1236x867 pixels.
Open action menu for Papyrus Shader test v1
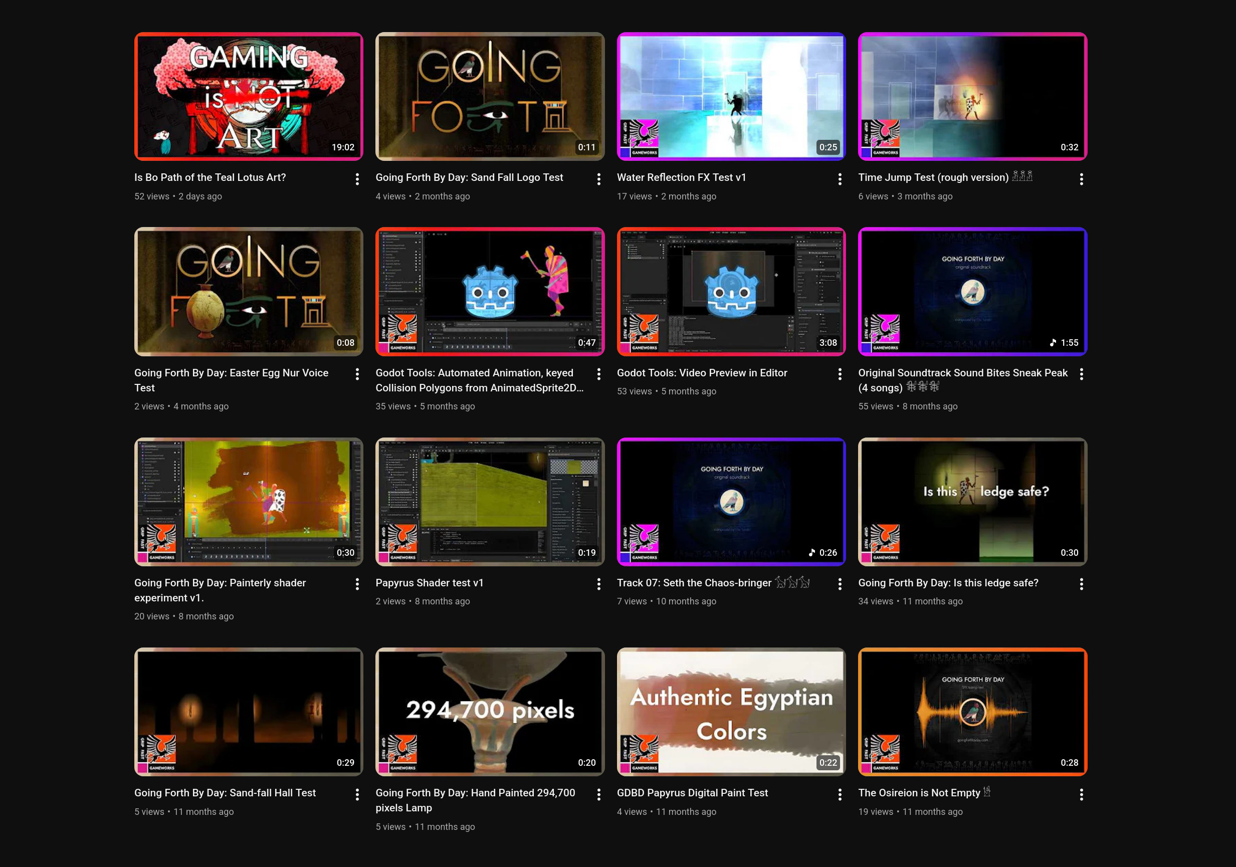coord(598,584)
